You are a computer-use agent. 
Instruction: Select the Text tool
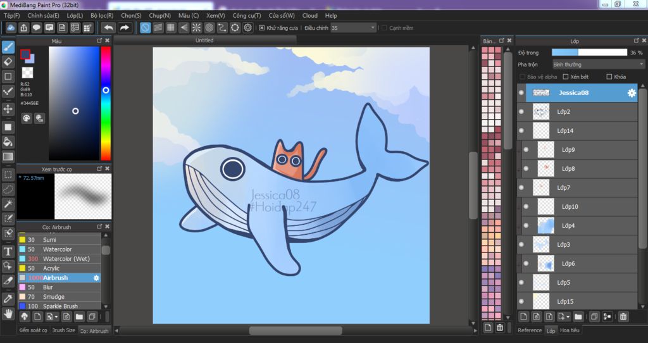[8, 251]
